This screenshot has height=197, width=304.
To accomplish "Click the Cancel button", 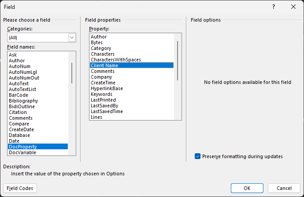I will coord(284,188).
